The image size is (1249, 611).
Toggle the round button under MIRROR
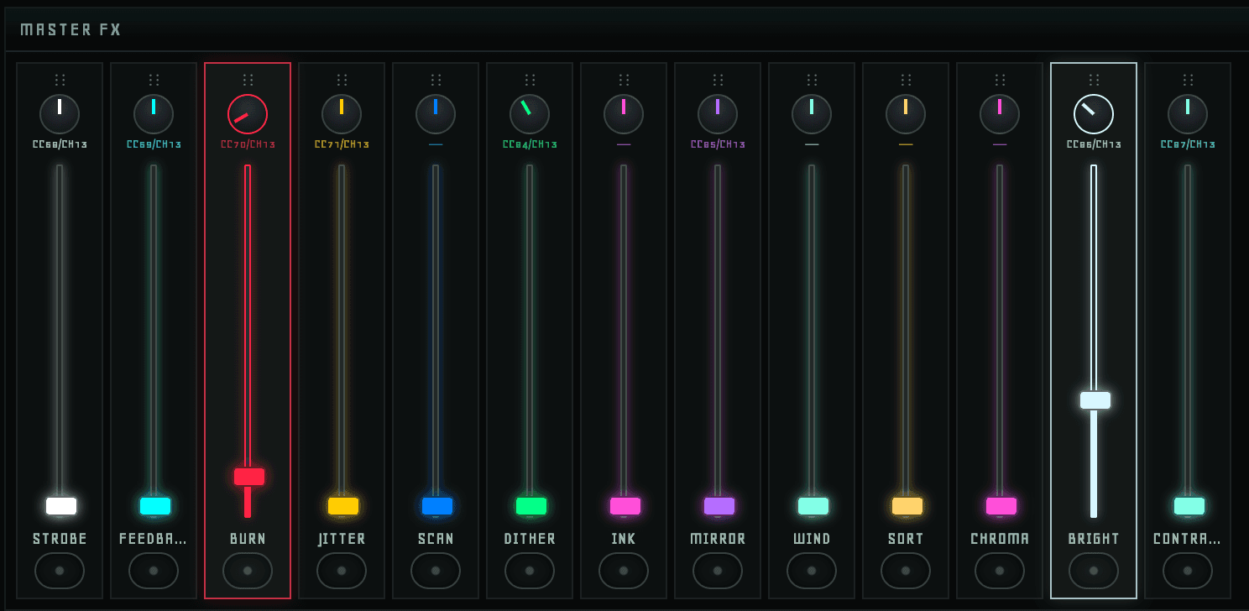pos(718,571)
